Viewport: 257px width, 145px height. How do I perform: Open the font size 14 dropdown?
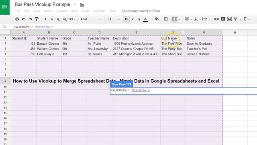[114, 19]
